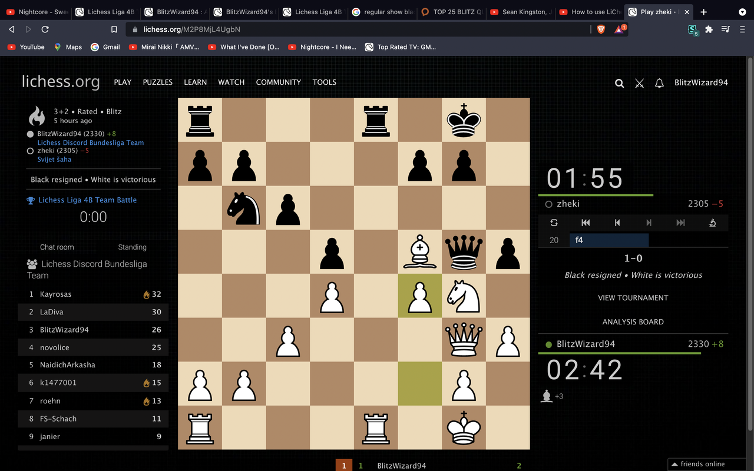Click the tab search dropdown arrow
Screen dimensions: 754x471
[741, 12]
